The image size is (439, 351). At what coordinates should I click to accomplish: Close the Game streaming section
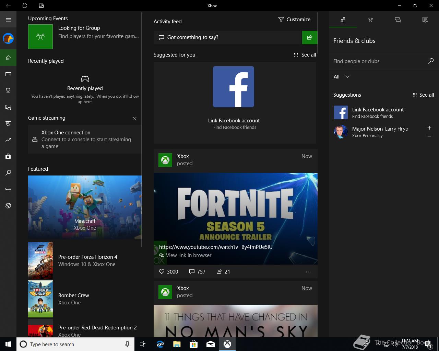pos(135,119)
